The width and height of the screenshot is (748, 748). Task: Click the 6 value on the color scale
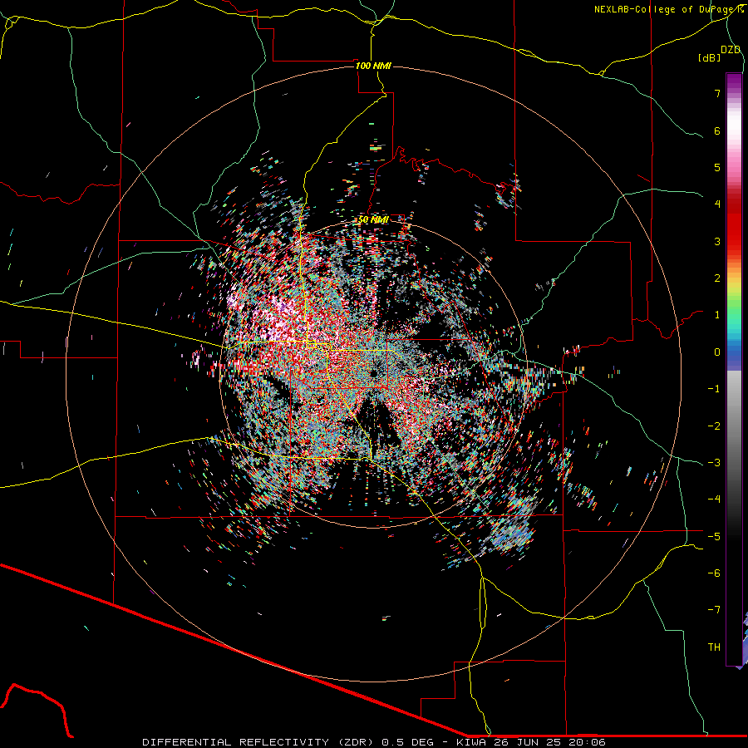pos(717,130)
